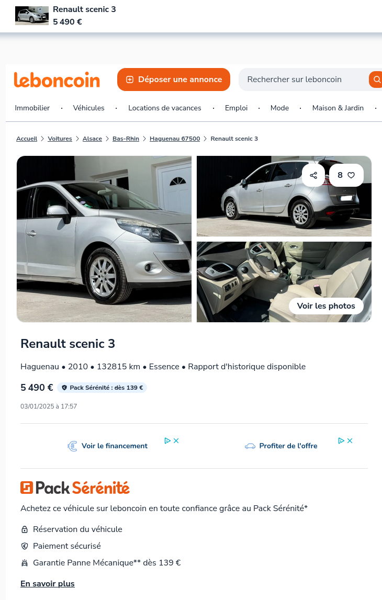The image size is (382, 600).
Task: Open the main front-view car photo
Action: coord(104,239)
